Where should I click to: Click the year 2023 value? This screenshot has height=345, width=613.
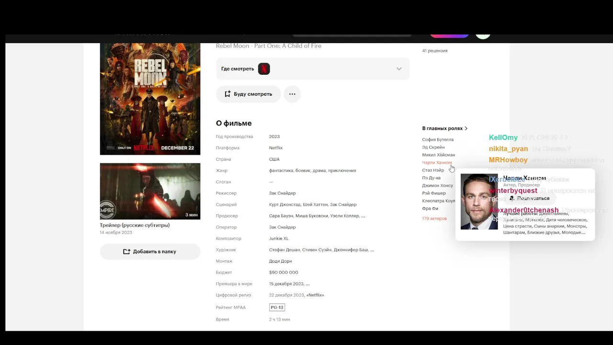pos(274,137)
